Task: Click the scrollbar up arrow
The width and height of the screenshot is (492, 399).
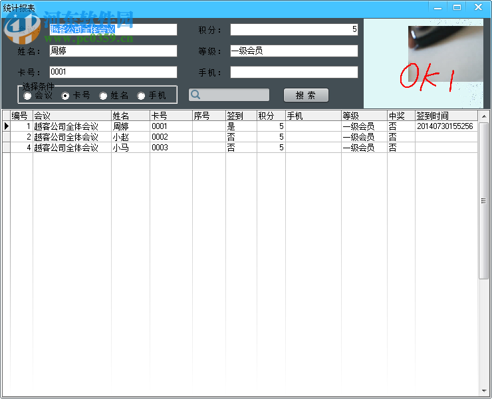Action: point(484,116)
